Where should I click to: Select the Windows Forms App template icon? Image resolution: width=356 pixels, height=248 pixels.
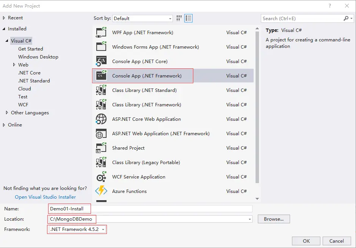click(101, 47)
